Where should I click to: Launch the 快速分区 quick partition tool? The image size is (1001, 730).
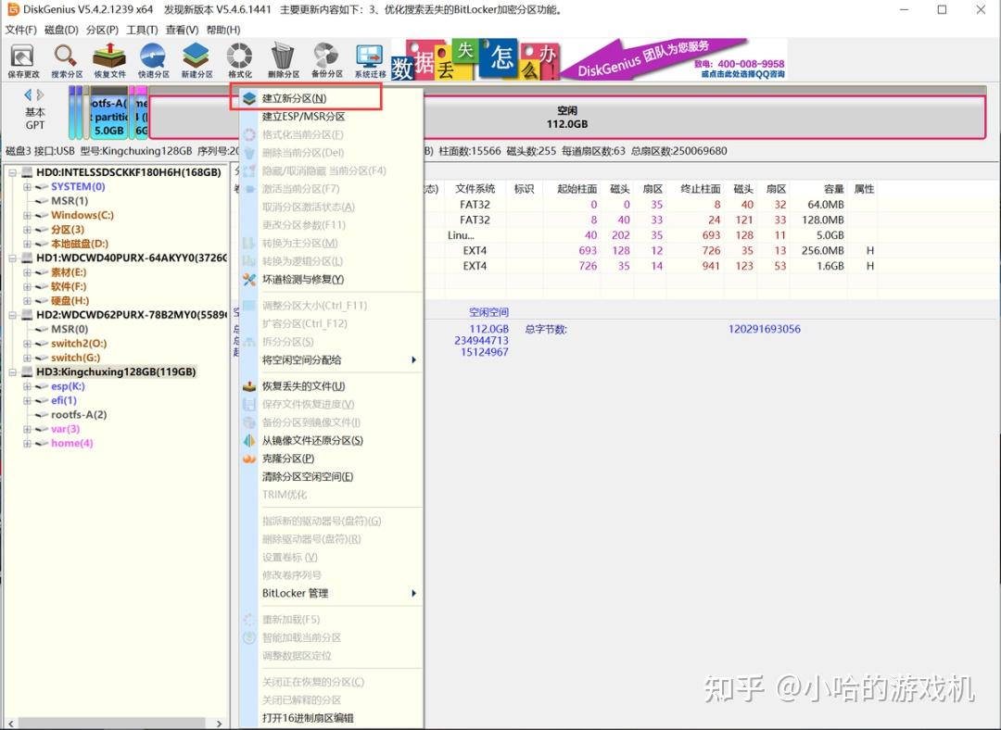click(x=153, y=60)
